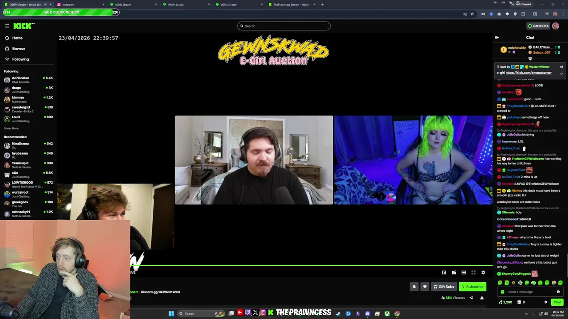The image size is (568, 319).
Task: Toggle follow heart button
Action: point(425,287)
